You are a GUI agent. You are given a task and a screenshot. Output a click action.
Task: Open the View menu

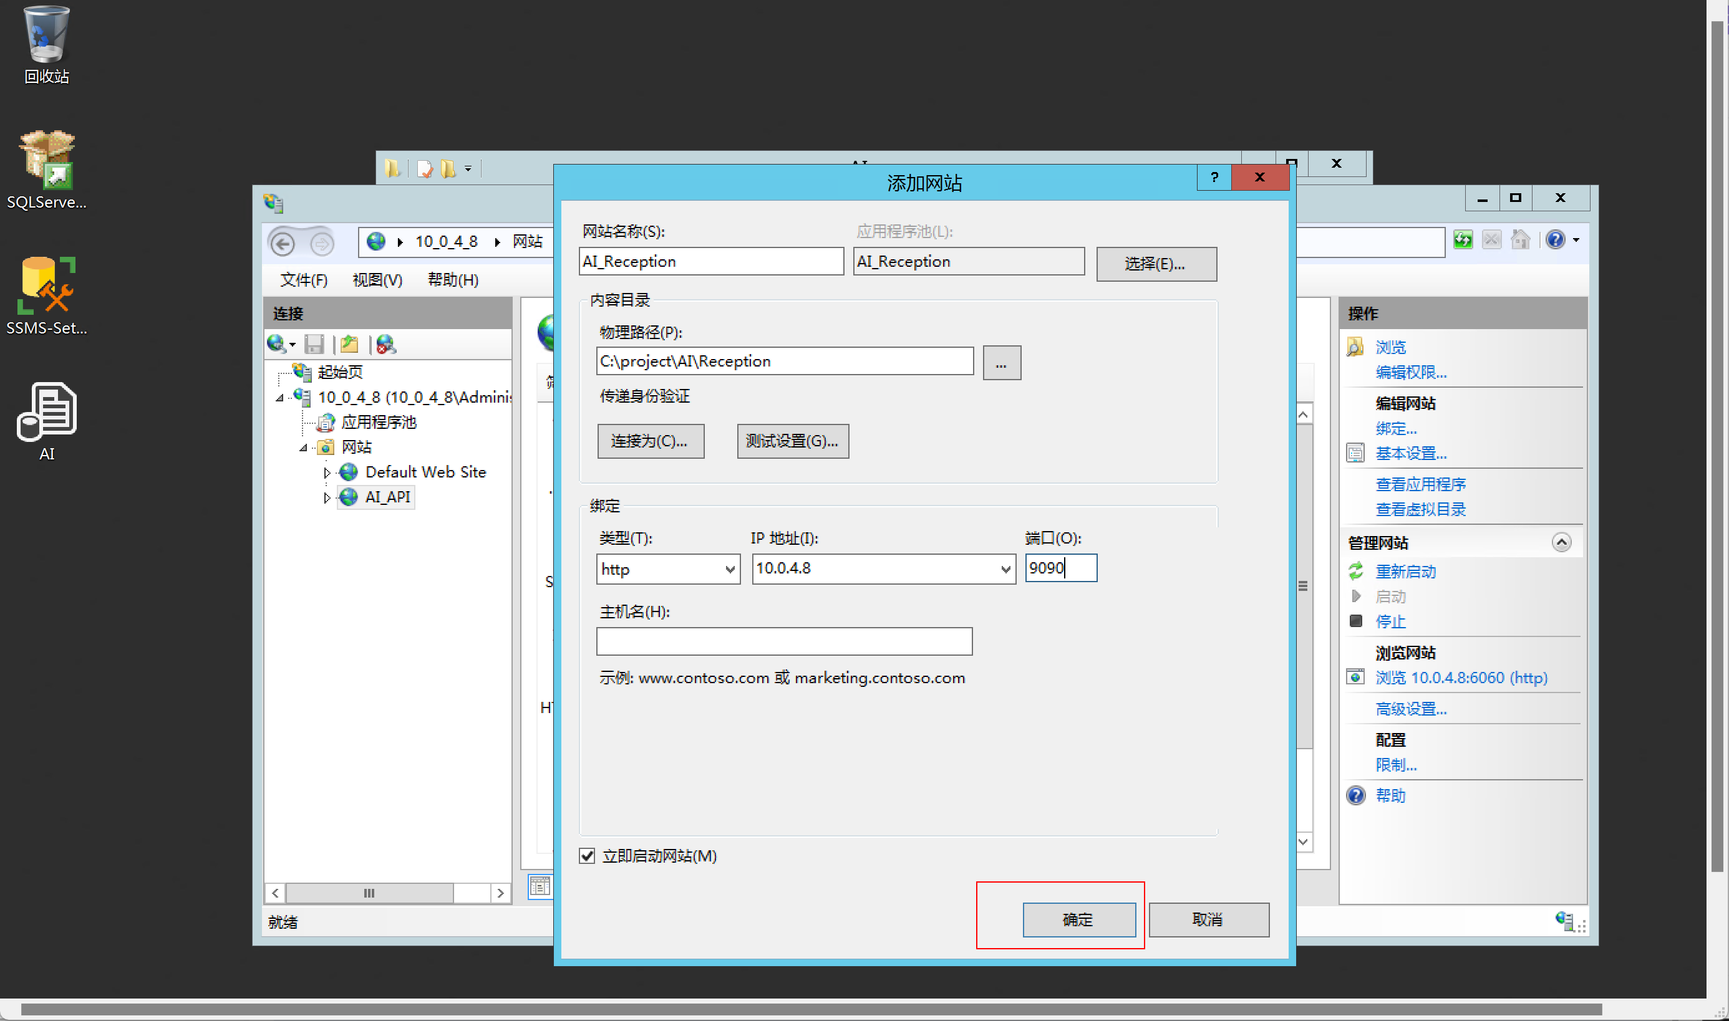(x=377, y=280)
